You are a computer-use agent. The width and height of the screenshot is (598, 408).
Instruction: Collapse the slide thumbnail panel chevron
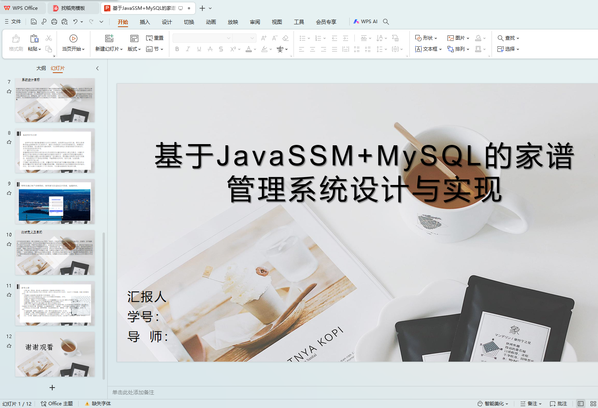coord(97,68)
